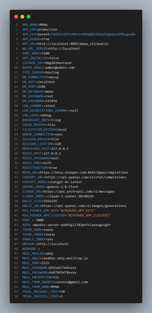Click the DB_CONNECTION=mysql line
The height and width of the screenshot is (313, 152).
tap(41, 77)
